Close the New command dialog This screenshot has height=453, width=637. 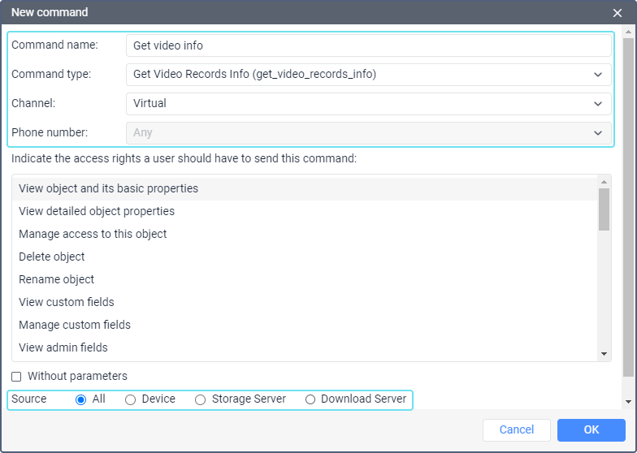click(x=617, y=13)
